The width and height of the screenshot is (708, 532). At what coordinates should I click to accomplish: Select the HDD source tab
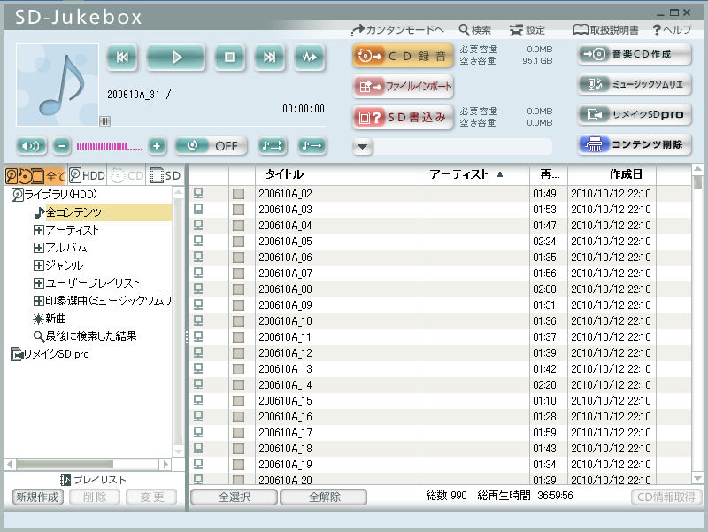click(x=87, y=175)
